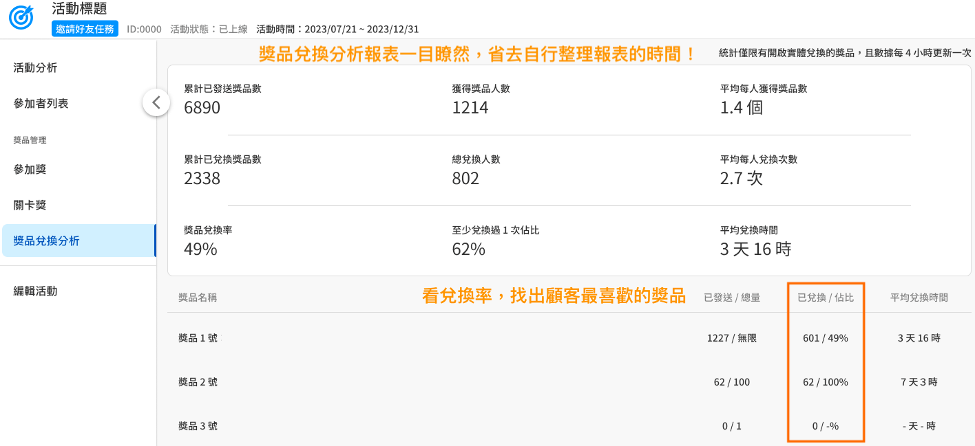Click the 已發送 / 總量 column header
The height and width of the screenshot is (446, 975).
pos(732,298)
